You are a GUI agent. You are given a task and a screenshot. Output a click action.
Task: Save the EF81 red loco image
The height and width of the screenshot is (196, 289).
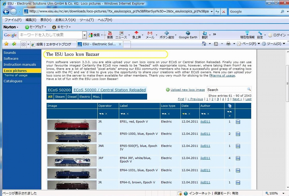(x=238, y=122)
